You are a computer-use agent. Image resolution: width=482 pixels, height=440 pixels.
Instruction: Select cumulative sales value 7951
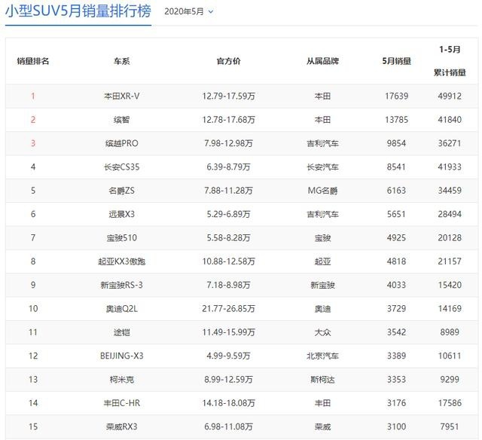[x=450, y=426]
